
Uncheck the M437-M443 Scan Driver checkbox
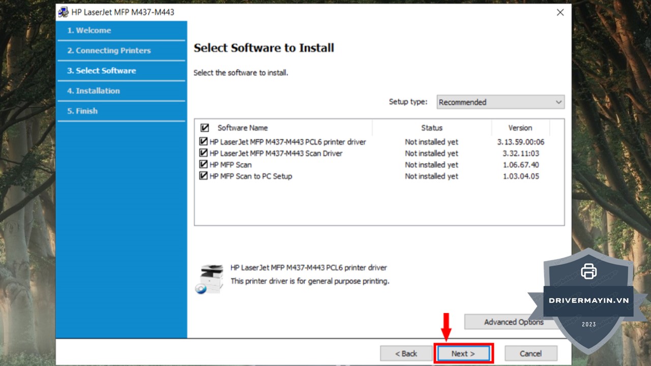(x=203, y=153)
